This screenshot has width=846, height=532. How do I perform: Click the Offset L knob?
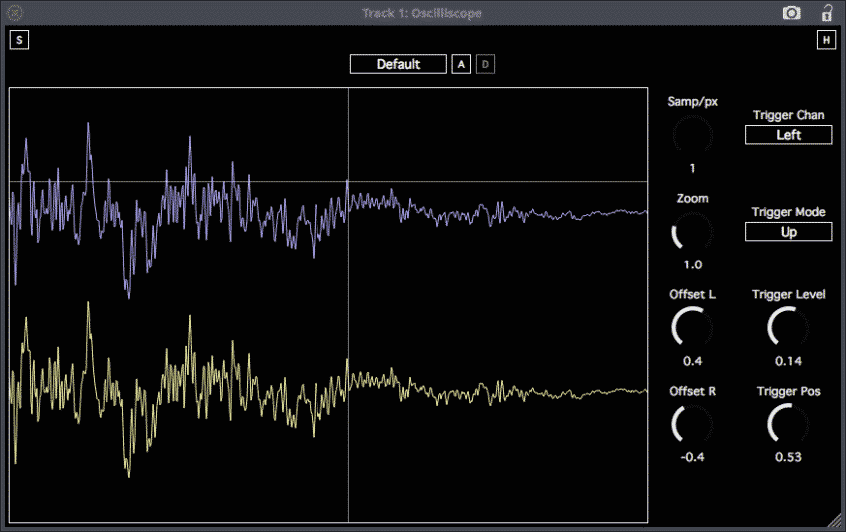point(692,327)
